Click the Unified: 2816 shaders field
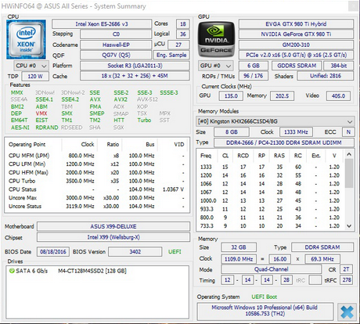The height and width of the screenshot is (324, 360). pyautogui.click(x=326, y=76)
